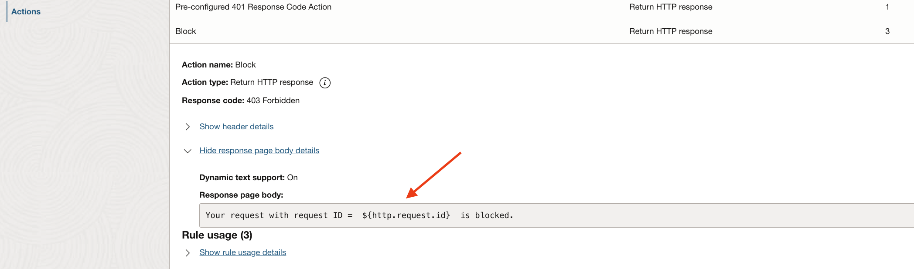Open the Return HTTP response info tooltip
The width and height of the screenshot is (914, 269).
tap(324, 82)
